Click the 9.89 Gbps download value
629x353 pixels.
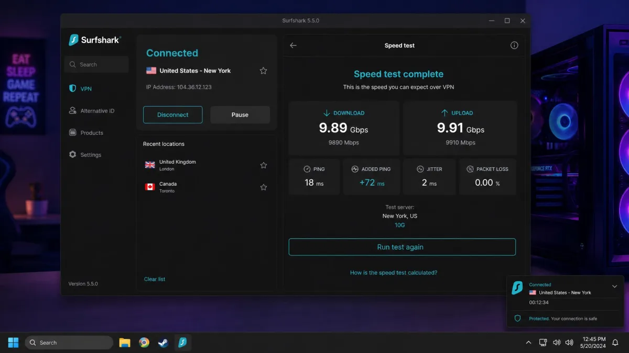point(344,128)
